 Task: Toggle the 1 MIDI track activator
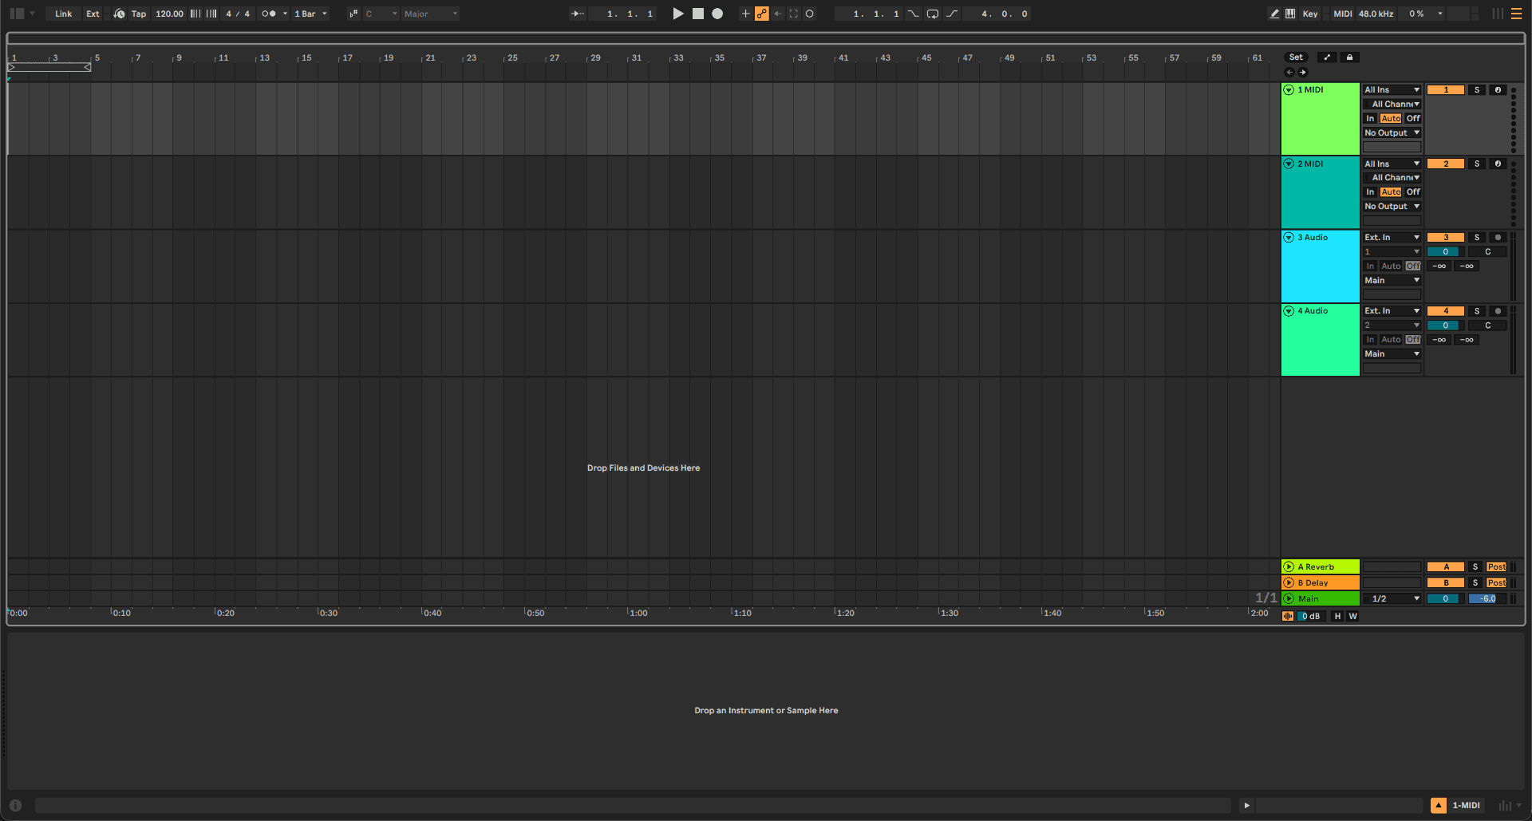tap(1446, 90)
